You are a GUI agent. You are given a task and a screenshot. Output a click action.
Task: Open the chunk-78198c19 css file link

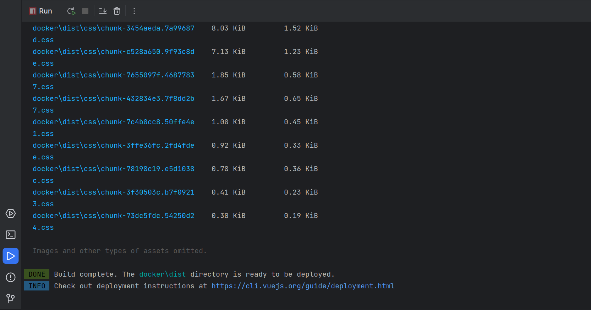114,169
